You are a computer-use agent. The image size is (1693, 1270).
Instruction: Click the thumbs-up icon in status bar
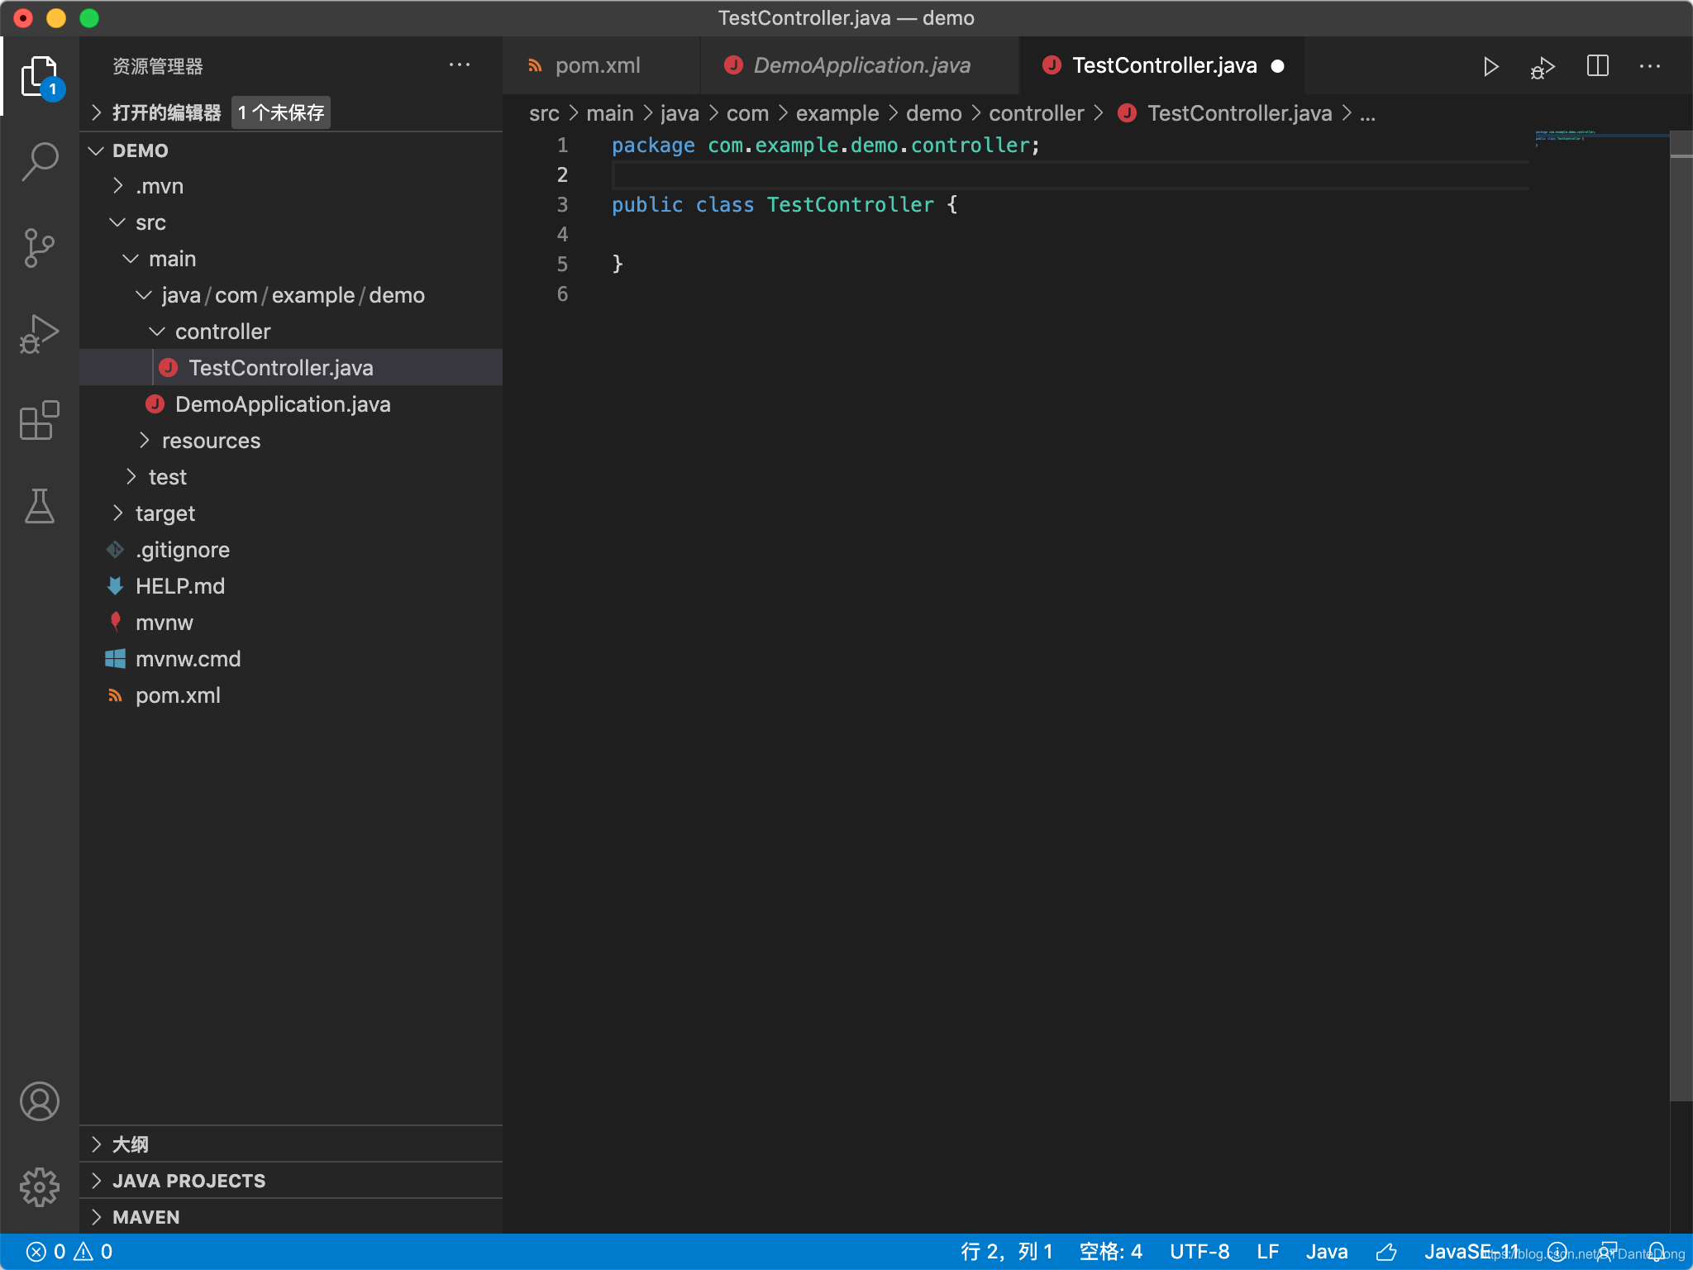click(1386, 1252)
